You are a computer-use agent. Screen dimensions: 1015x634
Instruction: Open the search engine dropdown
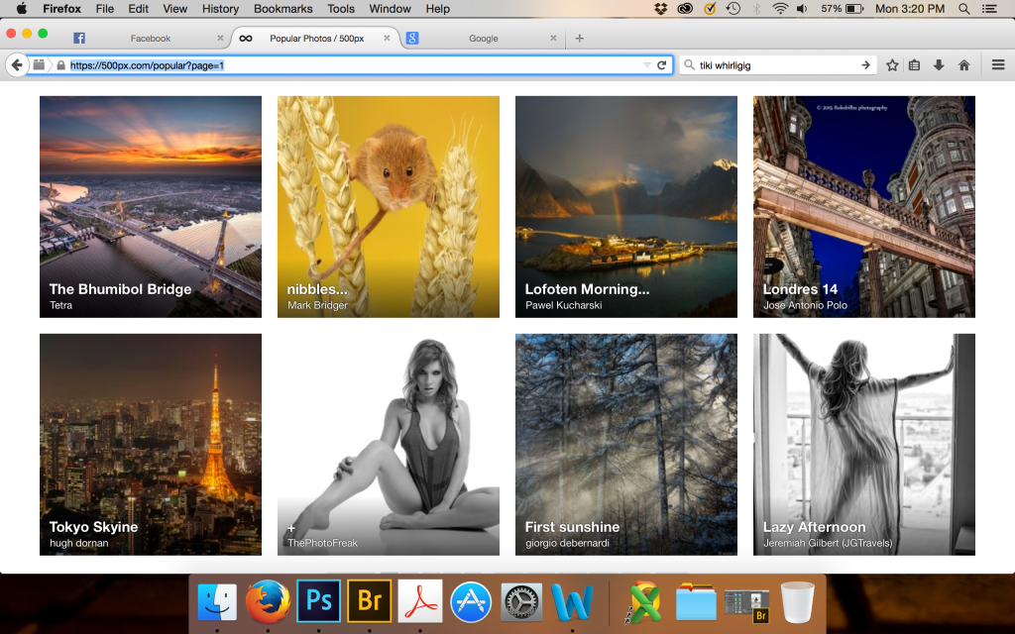click(691, 64)
